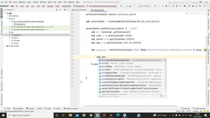The width and height of the screenshot is (210, 118).
Task: Open the Event Log panel
Action: click(185, 108)
